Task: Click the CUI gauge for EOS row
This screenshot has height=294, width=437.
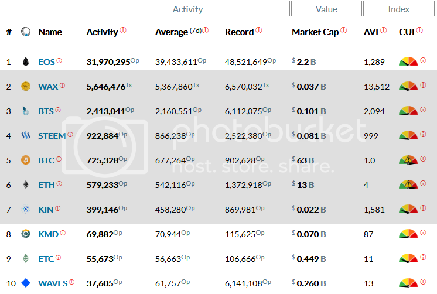Action: (408, 61)
